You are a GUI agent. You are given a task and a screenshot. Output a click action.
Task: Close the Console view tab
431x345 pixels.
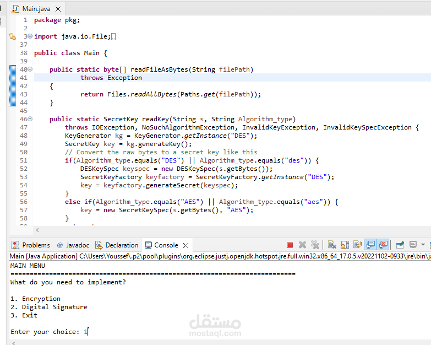tap(186, 245)
